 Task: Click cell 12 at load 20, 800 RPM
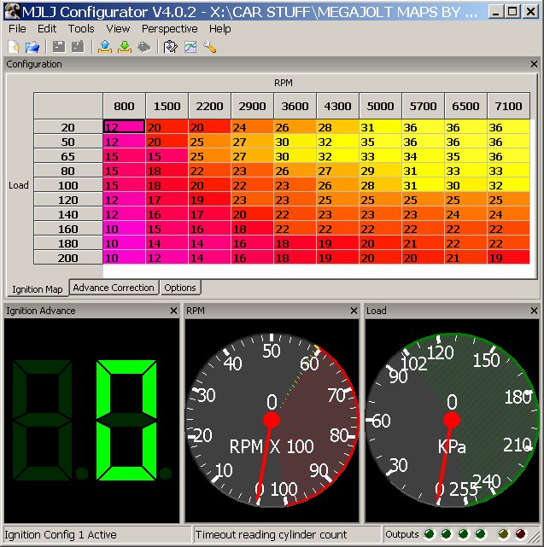coord(124,127)
